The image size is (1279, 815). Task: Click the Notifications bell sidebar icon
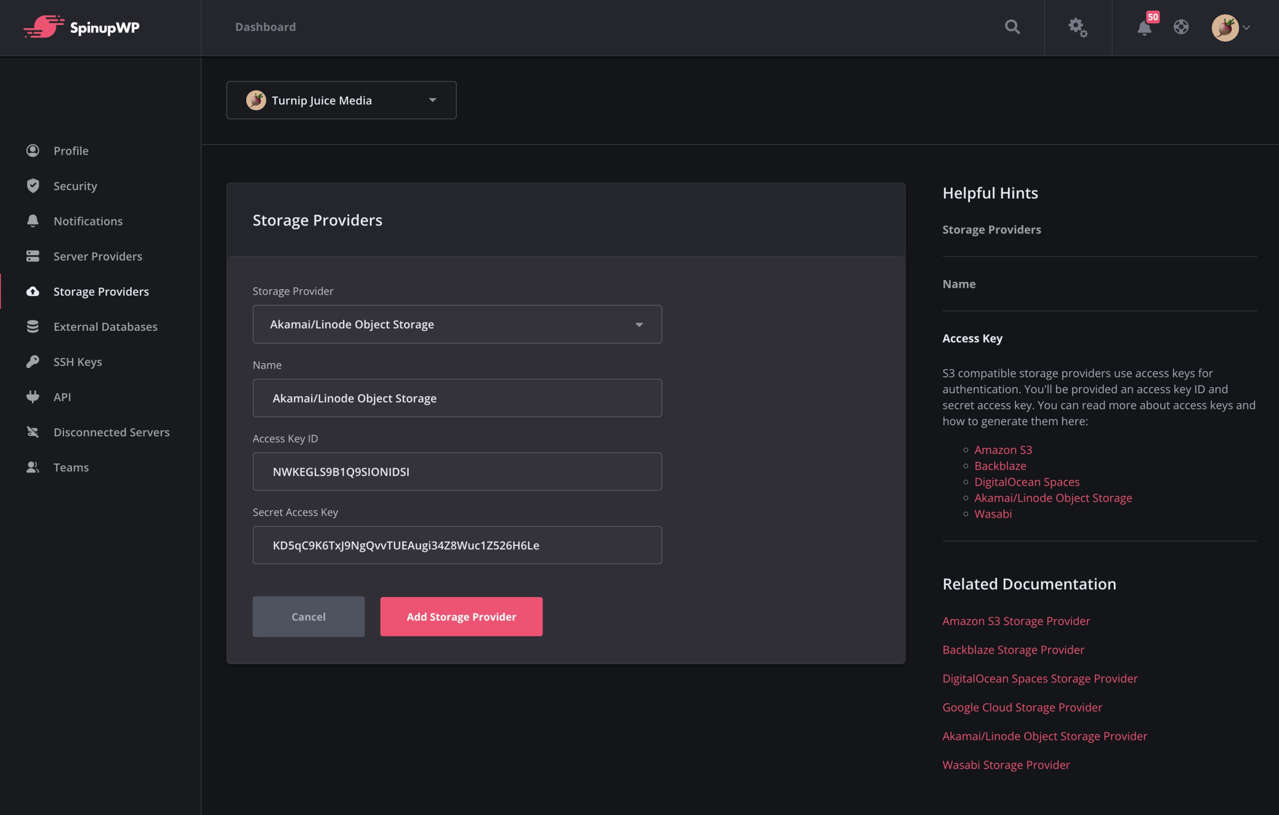click(x=33, y=221)
